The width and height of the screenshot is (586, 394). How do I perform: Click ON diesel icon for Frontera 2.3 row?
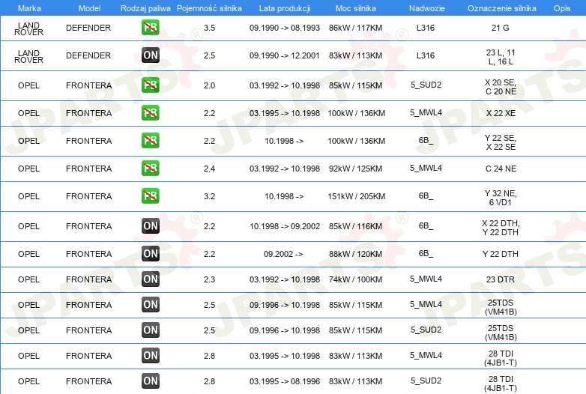pos(150,279)
